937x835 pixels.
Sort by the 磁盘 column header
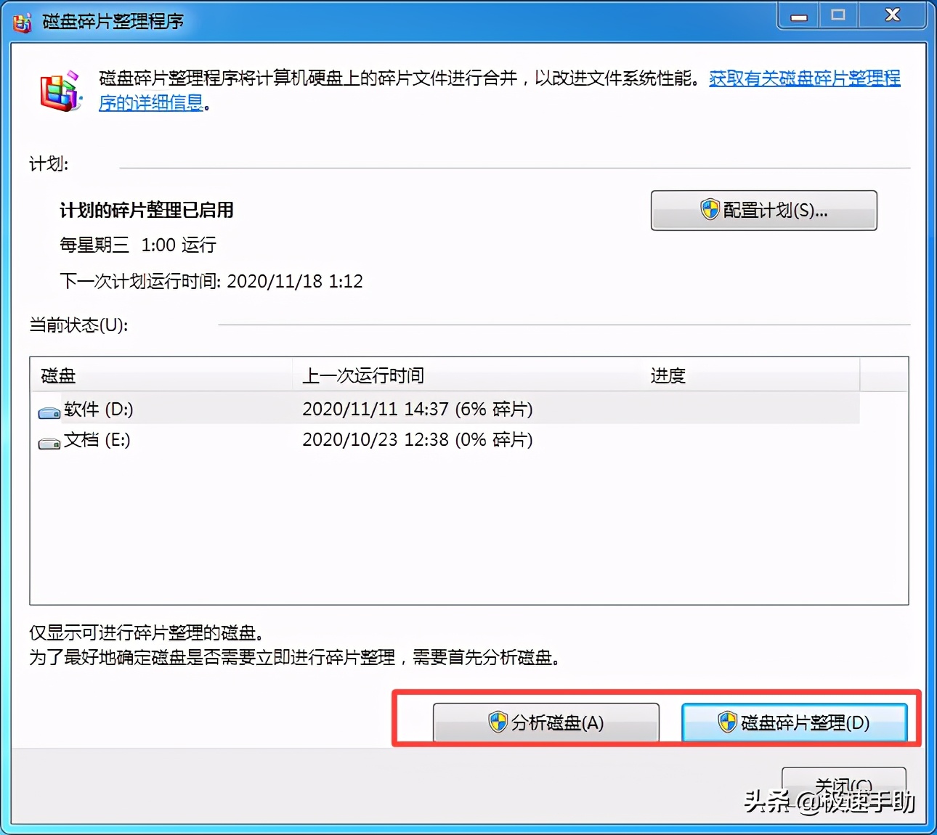point(57,375)
